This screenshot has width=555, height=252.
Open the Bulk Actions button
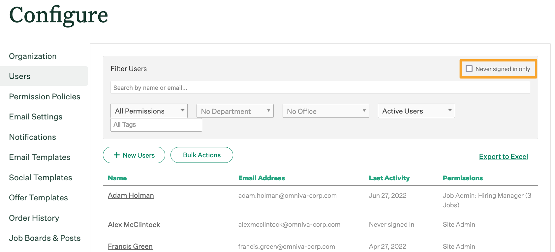click(201, 155)
